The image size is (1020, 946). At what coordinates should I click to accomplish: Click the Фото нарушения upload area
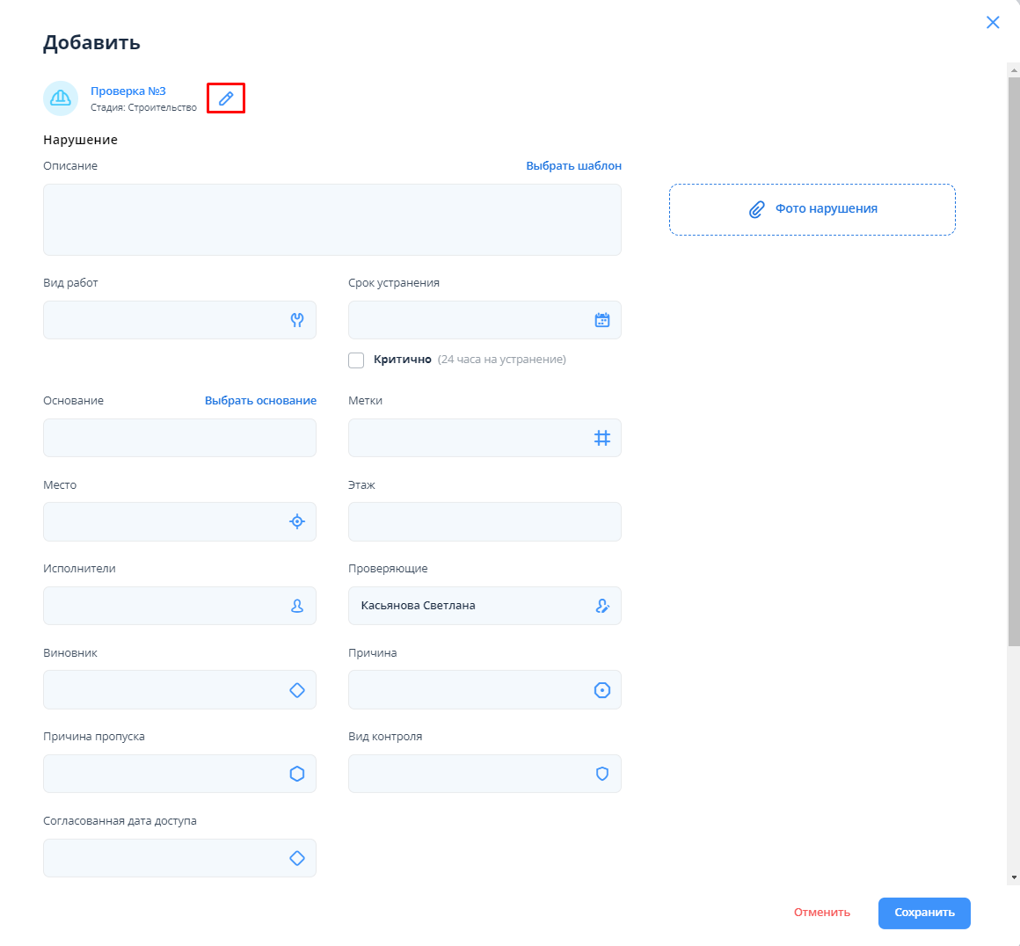pyautogui.click(x=812, y=209)
